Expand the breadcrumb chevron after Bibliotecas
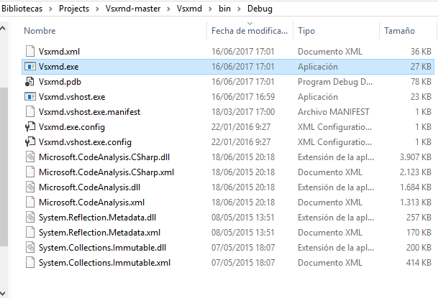 [50, 9]
